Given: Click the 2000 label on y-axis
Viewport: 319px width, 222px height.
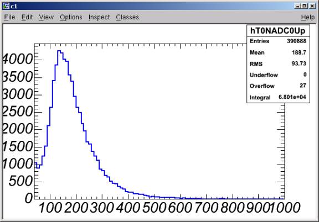Looking at the screenshot, I should [18, 129].
